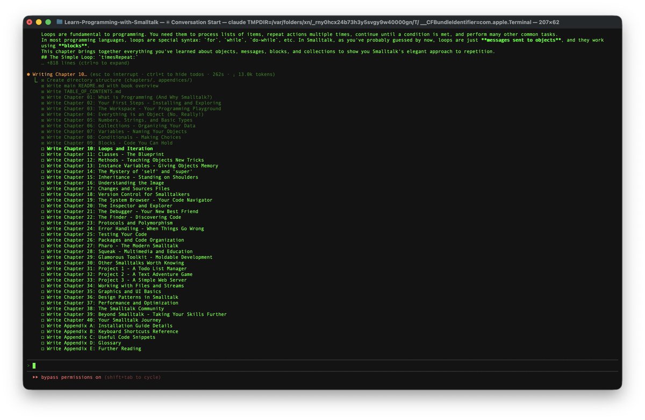Viewport: 645px width, 420px height.
Task: Close the Terminal window with red button
Action: (30, 22)
